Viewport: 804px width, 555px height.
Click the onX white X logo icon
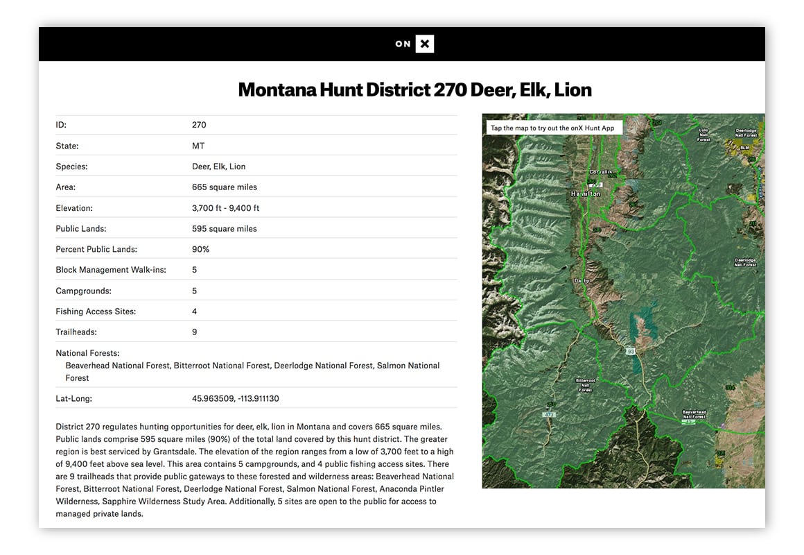425,44
